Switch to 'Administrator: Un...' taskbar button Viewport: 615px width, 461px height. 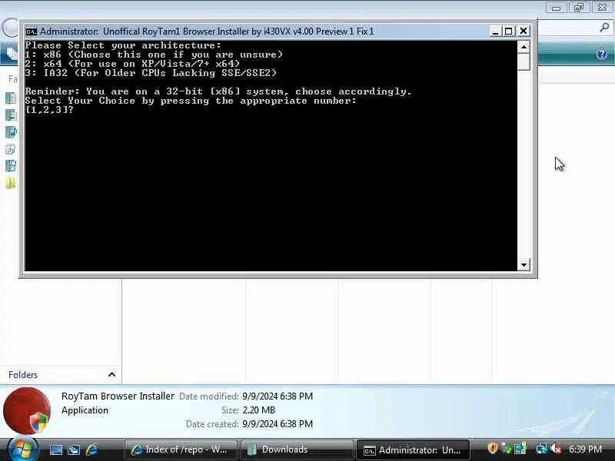pyautogui.click(x=413, y=449)
